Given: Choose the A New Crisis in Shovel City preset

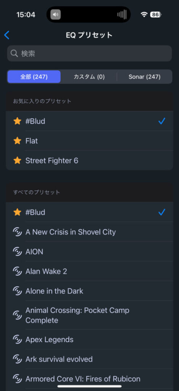Looking at the screenshot, I should (89, 232).
